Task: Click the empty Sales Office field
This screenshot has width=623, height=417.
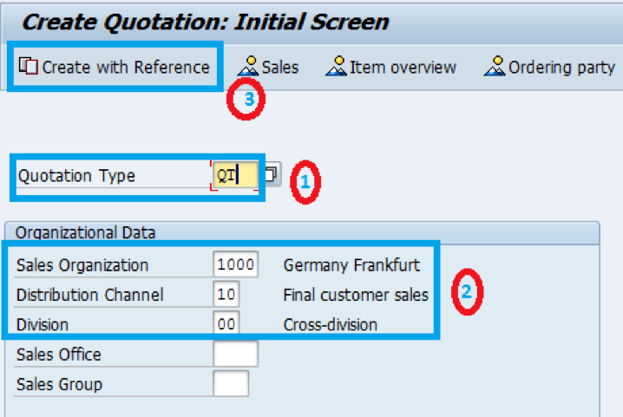Action: click(x=236, y=354)
